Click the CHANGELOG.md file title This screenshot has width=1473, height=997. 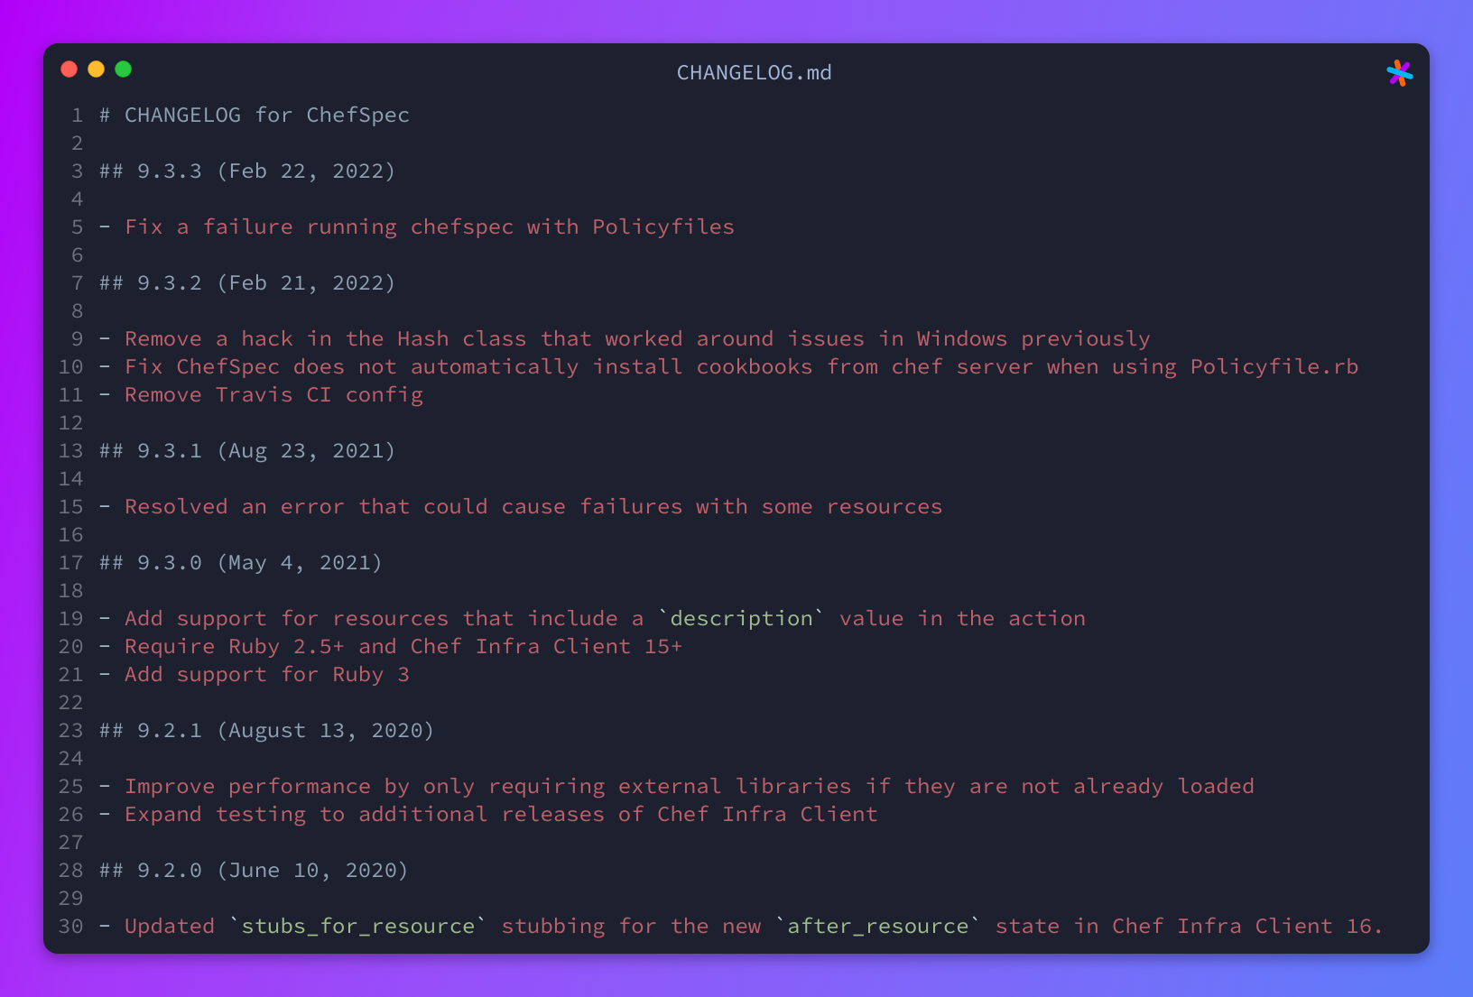[755, 73]
